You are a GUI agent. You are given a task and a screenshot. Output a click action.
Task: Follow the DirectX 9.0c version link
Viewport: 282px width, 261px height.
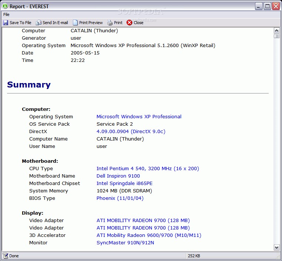pyautogui.click(x=131, y=132)
